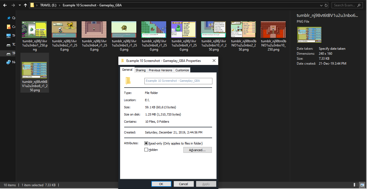Click the grayed-out Apply button

(206, 184)
